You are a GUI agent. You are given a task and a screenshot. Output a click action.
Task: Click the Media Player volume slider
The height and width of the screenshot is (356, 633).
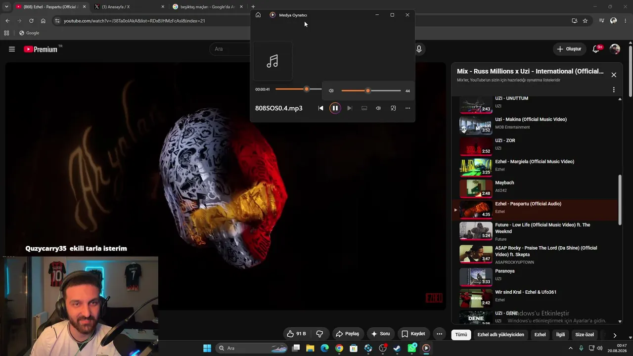[x=371, y=91]
